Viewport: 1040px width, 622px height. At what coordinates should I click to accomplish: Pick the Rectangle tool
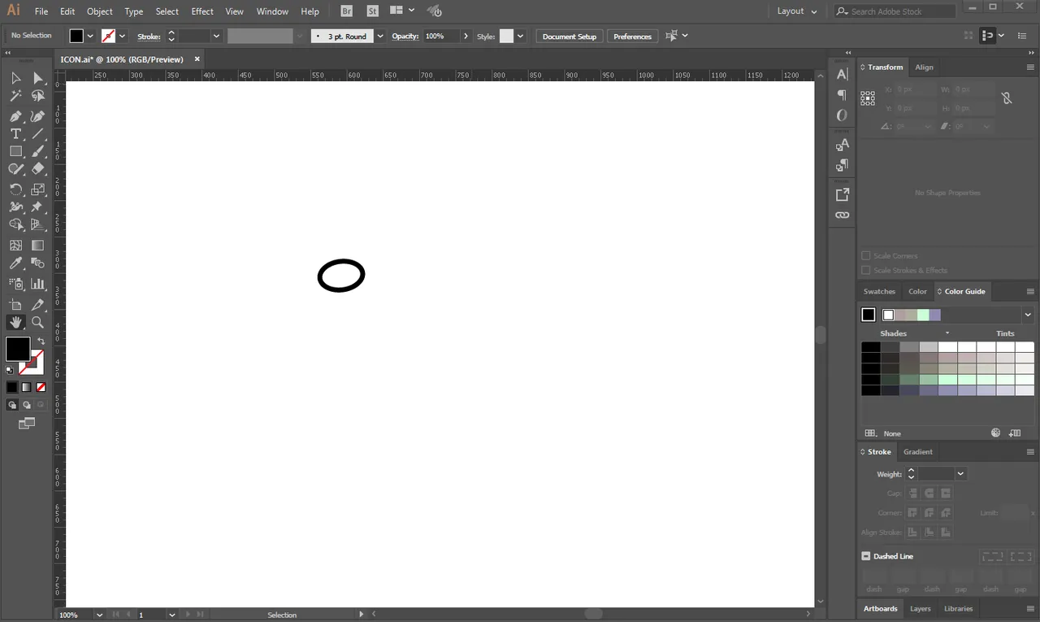[15, 151]
